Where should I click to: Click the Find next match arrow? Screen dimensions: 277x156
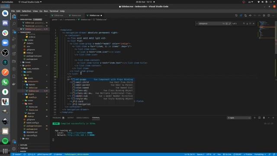(247, 23)
